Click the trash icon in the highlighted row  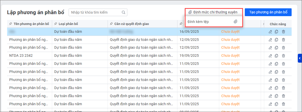[283, 32]
